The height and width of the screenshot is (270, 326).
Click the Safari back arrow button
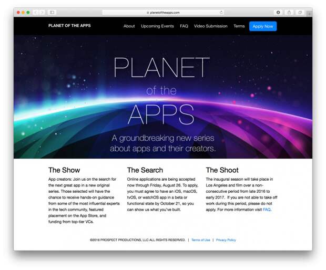tap(36, 13)
